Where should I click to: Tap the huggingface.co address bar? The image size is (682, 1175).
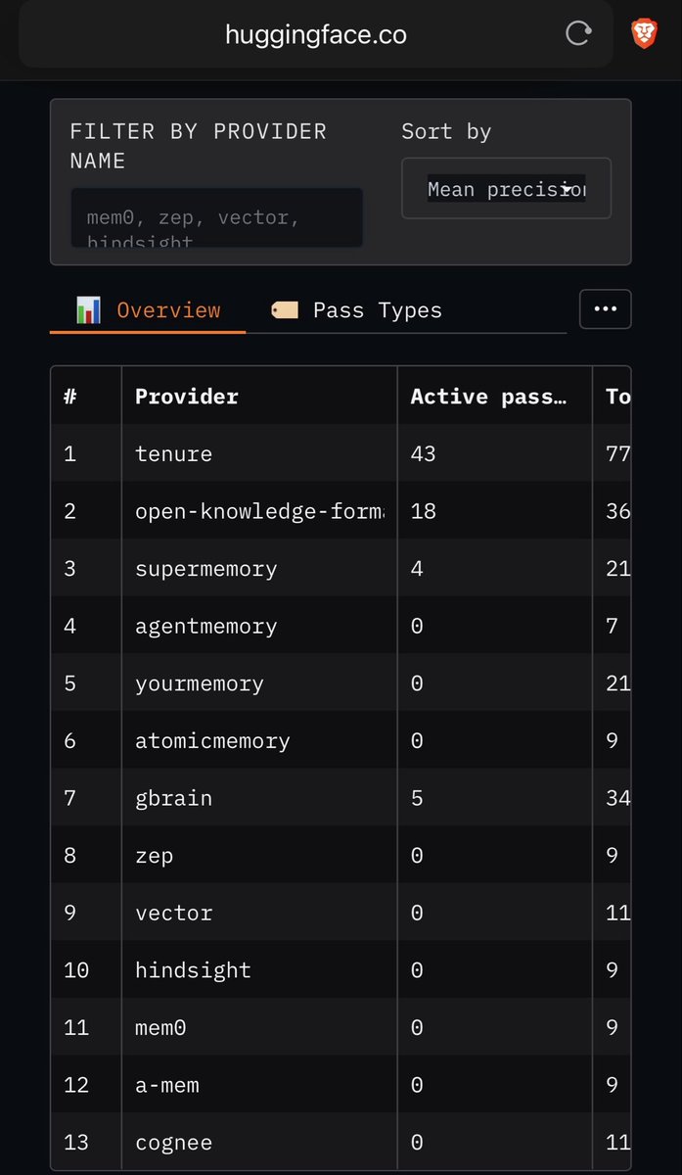point(316,34)
